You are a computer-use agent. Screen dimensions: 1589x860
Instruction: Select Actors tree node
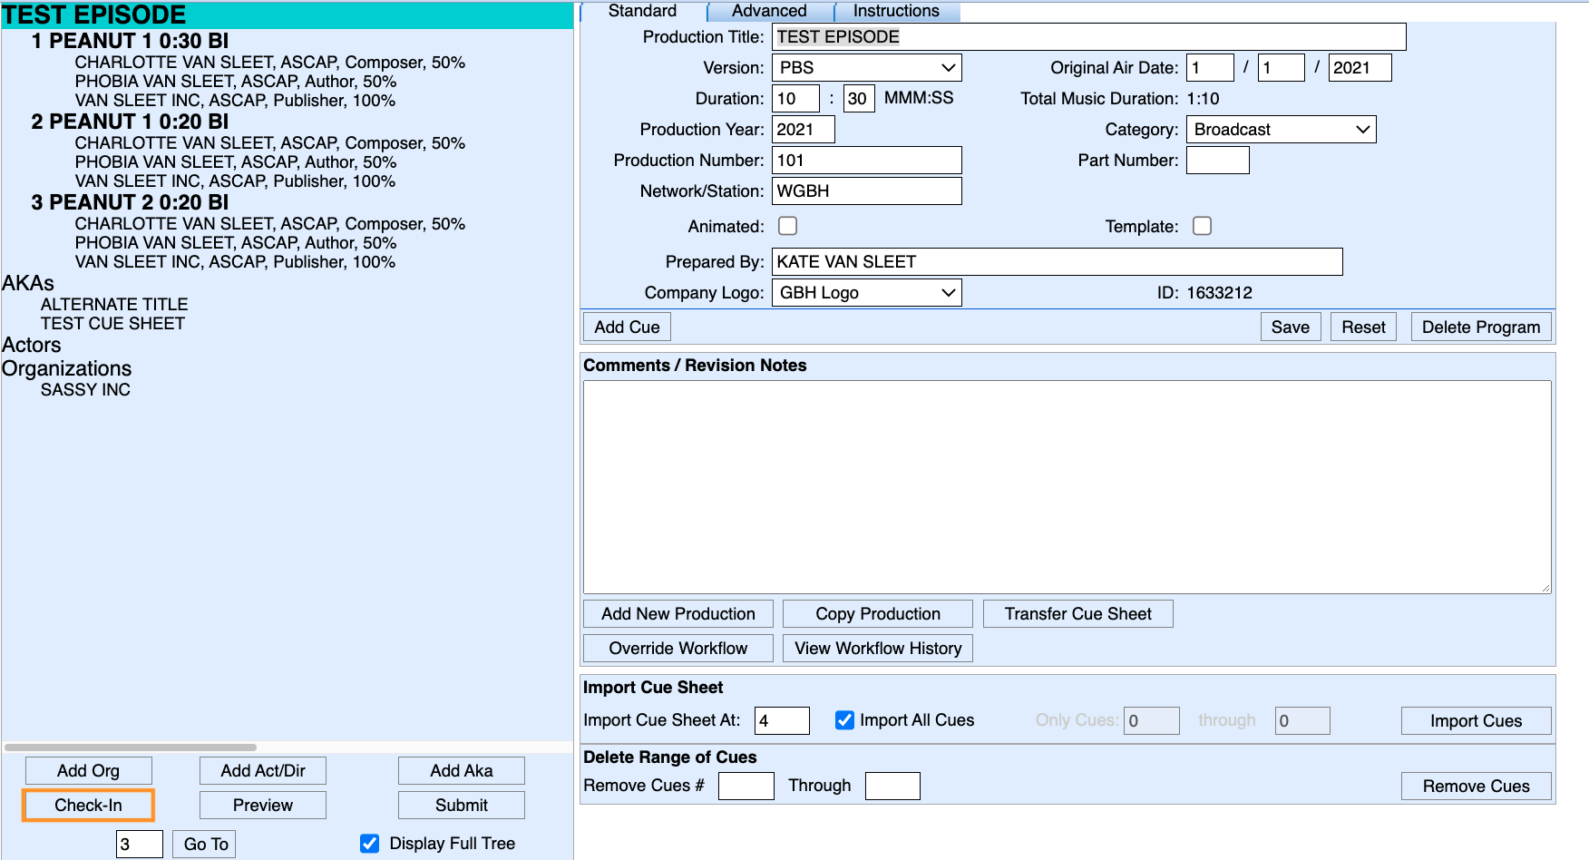[32, 346]
